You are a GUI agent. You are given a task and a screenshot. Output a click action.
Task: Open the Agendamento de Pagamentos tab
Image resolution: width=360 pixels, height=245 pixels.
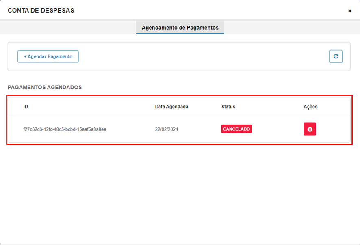(180, 28)
